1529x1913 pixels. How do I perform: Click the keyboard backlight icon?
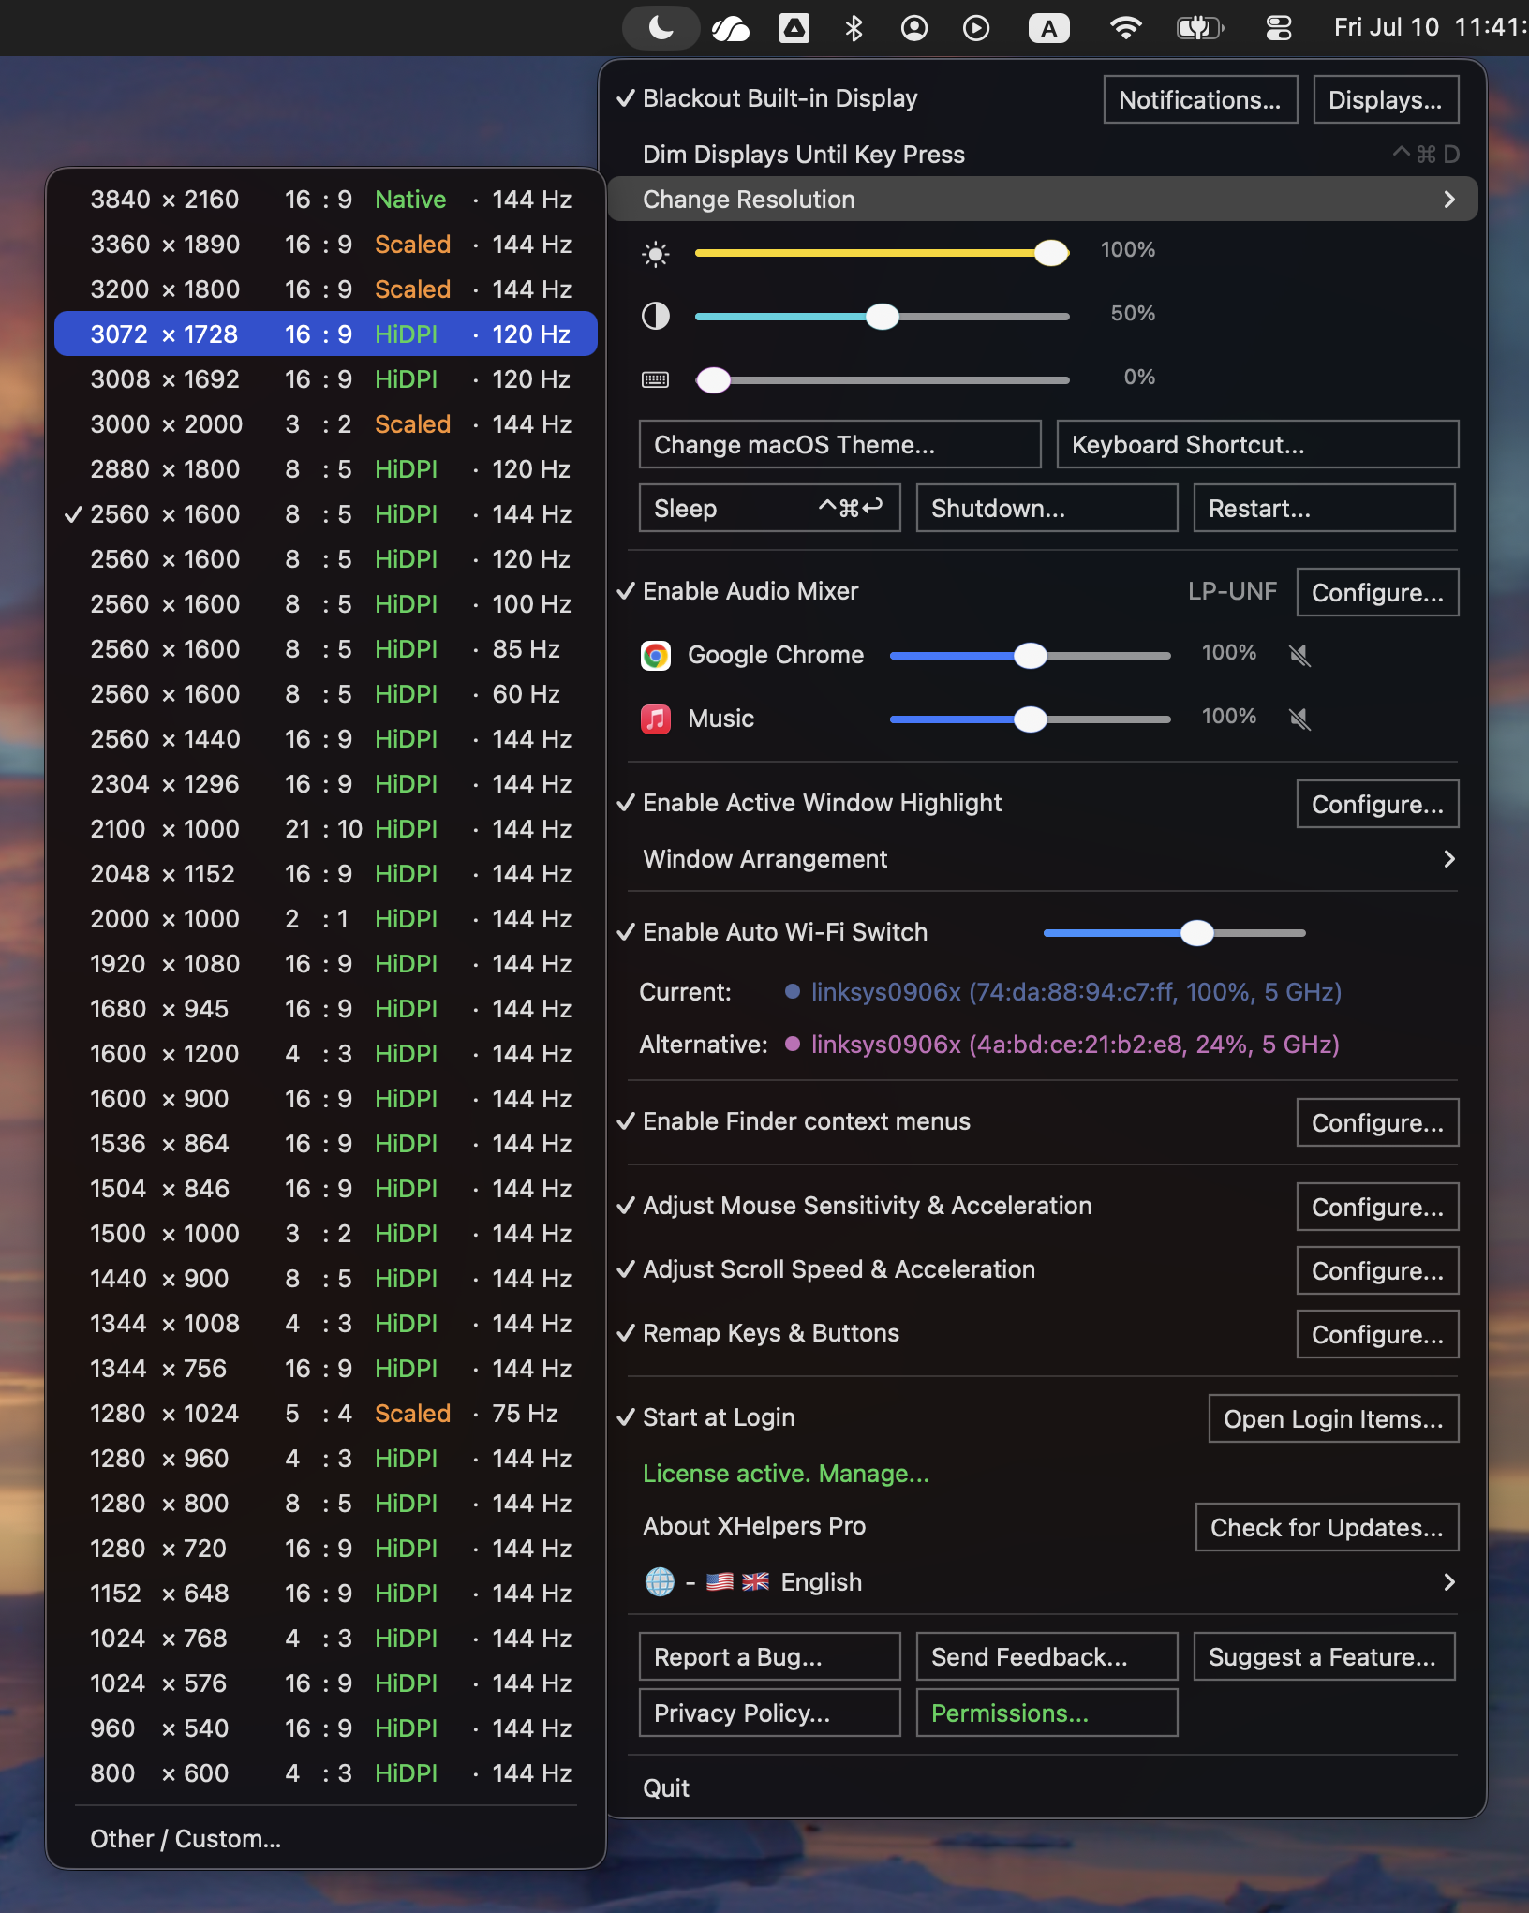(x=656, y=379)
